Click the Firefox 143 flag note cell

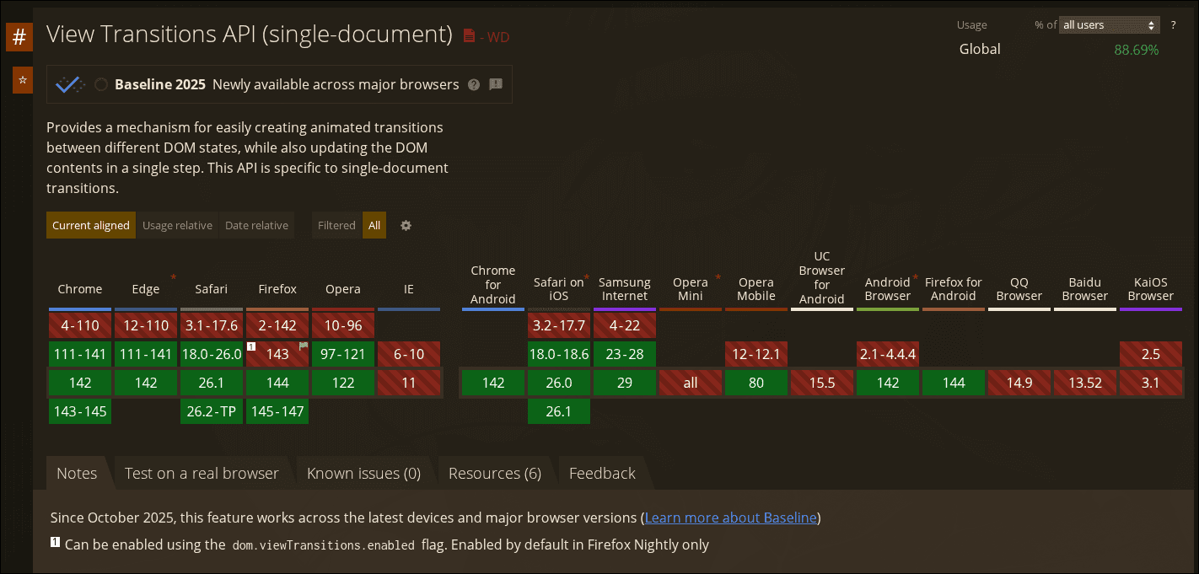277,354
